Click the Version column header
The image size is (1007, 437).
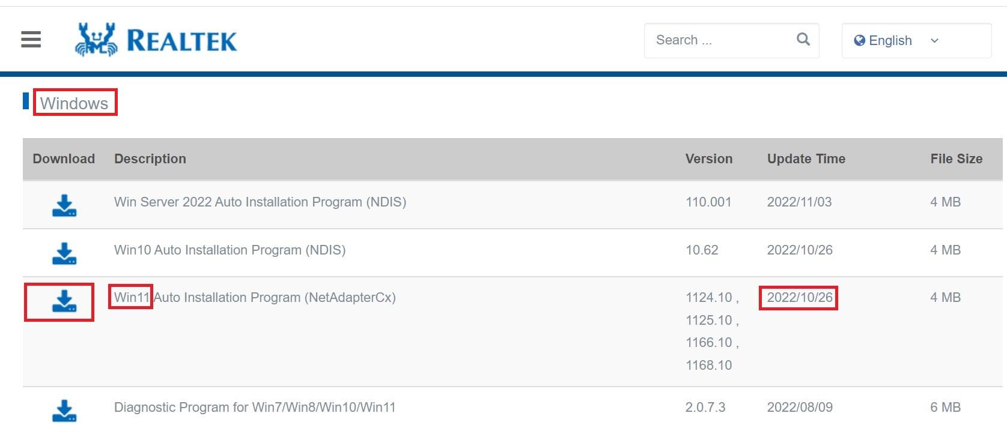tap(708, 158)
